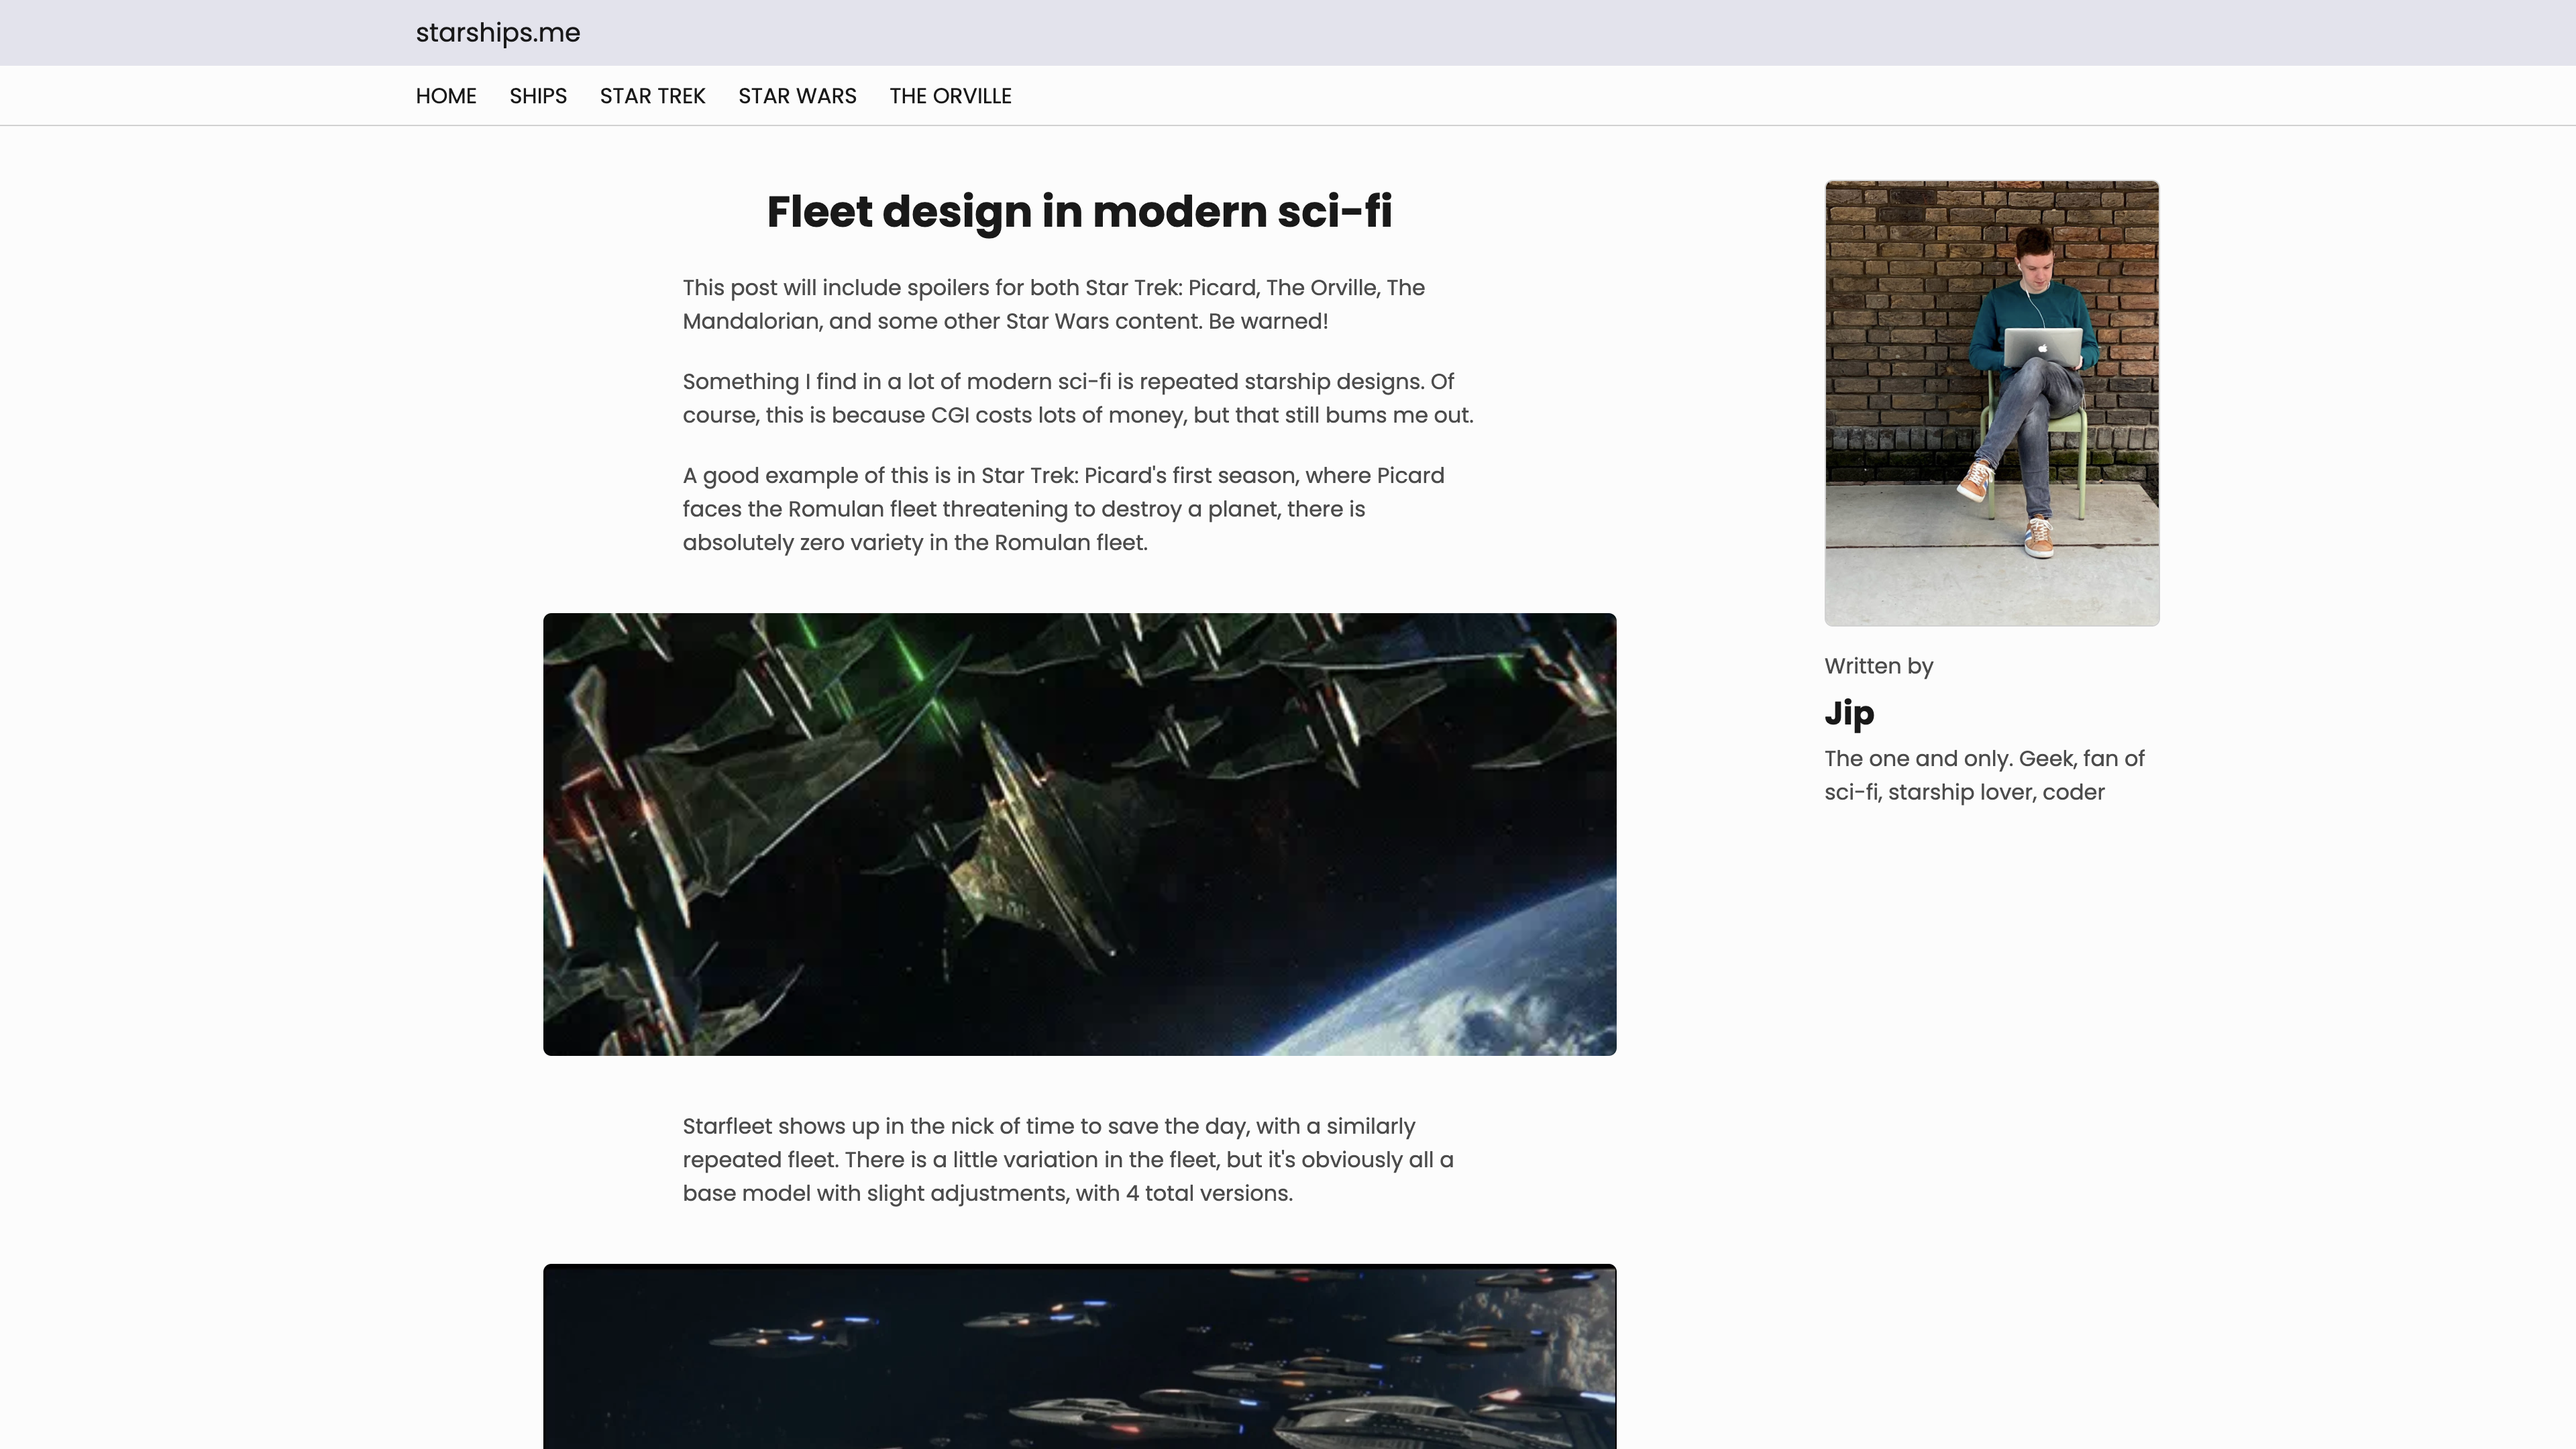Click the 'Fleet design in modern sci-fi' title
The image size is (2576, 1449).
coord(1078,212)
